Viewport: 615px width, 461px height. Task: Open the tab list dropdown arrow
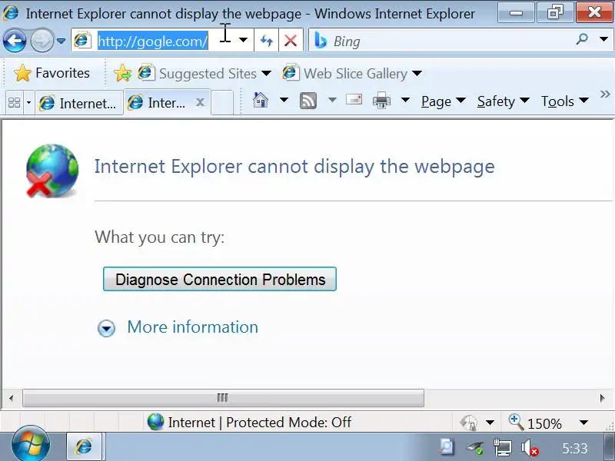(x=28, y=103)
